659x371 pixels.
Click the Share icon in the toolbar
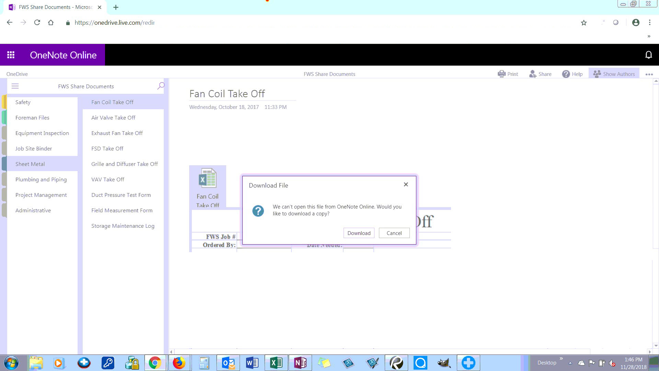point(533,74)
